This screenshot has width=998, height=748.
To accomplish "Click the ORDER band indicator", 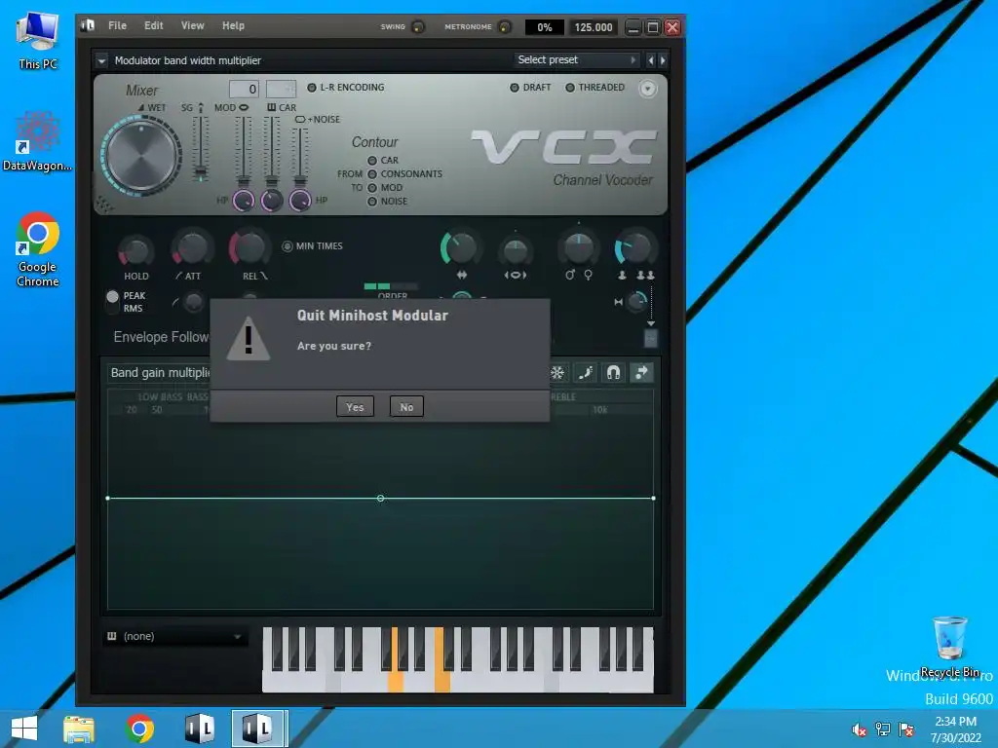I will (390, 287).
